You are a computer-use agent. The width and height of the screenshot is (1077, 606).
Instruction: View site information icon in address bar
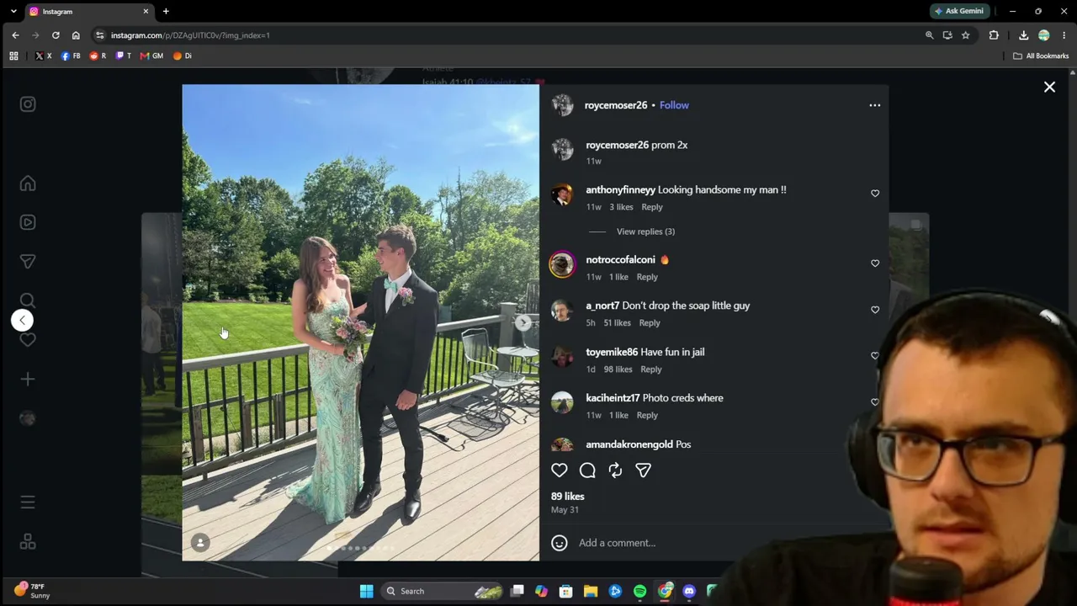[x=100, y=35]
